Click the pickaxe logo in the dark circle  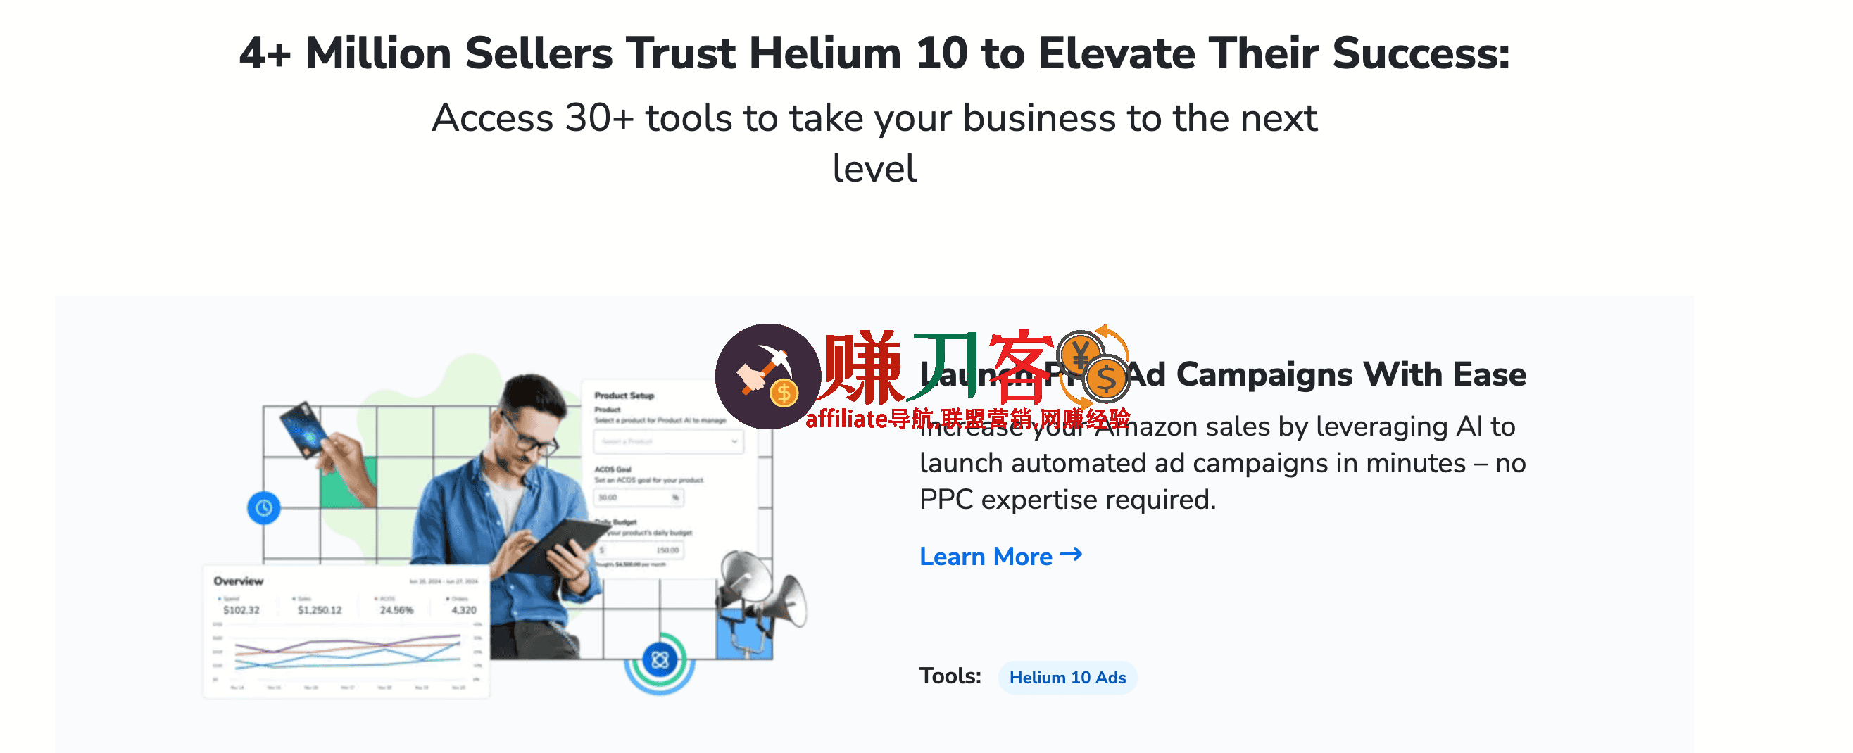click(x=767, y=376)
